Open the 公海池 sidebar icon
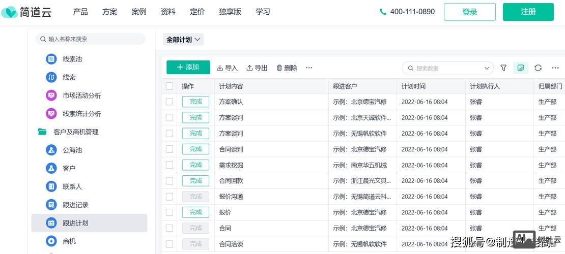The height and width of the screenshot is (254, 565). [x=51, y=150]
